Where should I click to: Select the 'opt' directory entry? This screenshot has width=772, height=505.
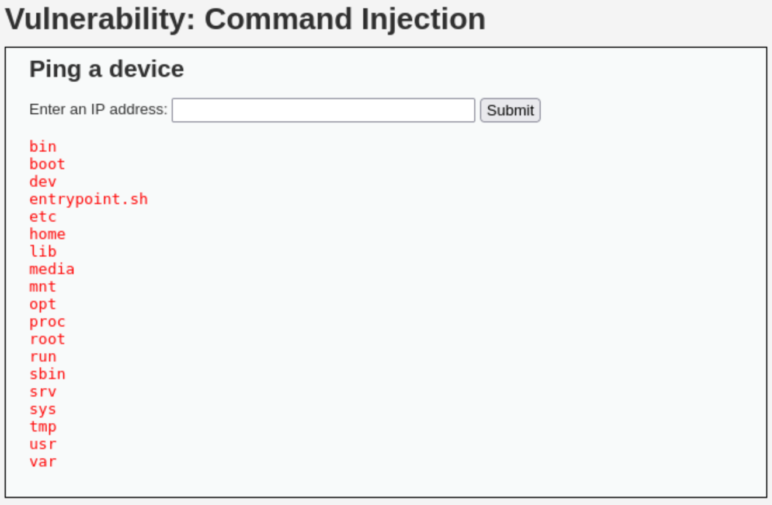[x=43, y=304]
